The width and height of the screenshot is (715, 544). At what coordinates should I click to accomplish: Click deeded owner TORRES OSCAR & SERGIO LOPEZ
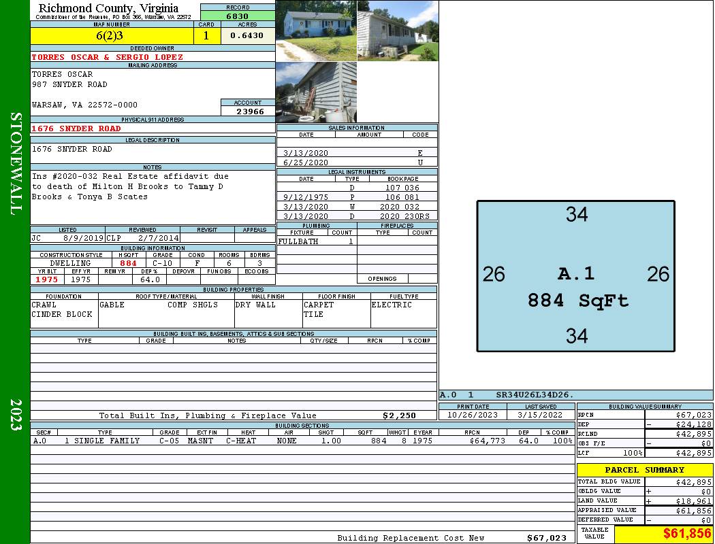pos(107,57)
